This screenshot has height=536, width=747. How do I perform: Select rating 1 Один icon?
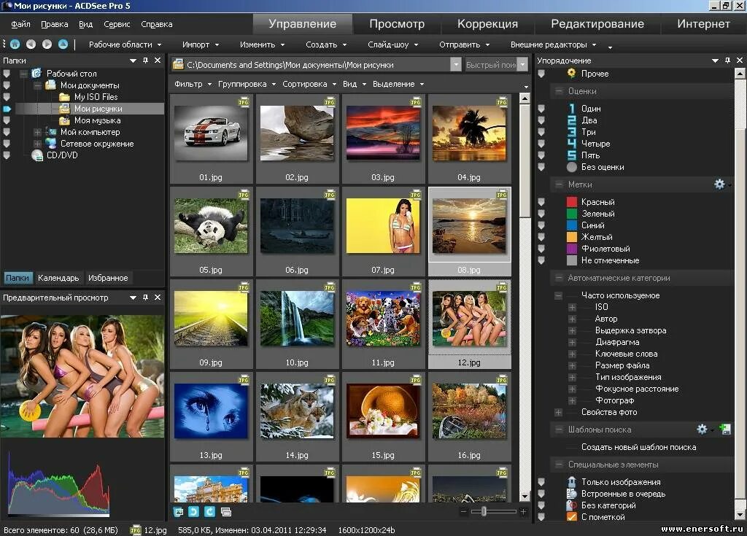[572, 109]
